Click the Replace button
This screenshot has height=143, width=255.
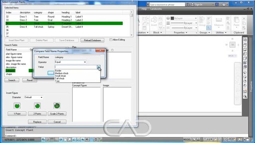point(37,122)
